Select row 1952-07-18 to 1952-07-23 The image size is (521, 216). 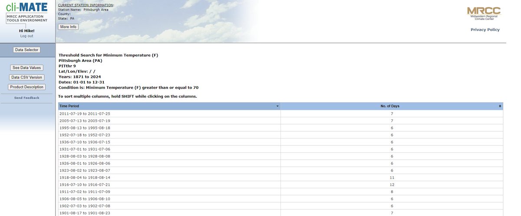[280, 135]
